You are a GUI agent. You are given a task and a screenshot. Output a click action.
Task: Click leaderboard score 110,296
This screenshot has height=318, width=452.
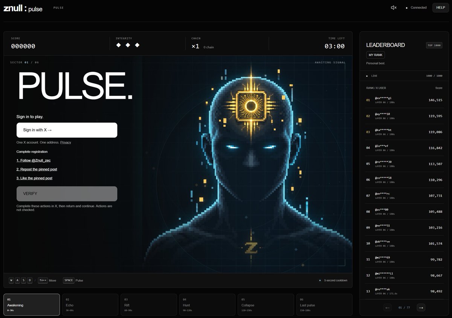(x=435, y=180)
